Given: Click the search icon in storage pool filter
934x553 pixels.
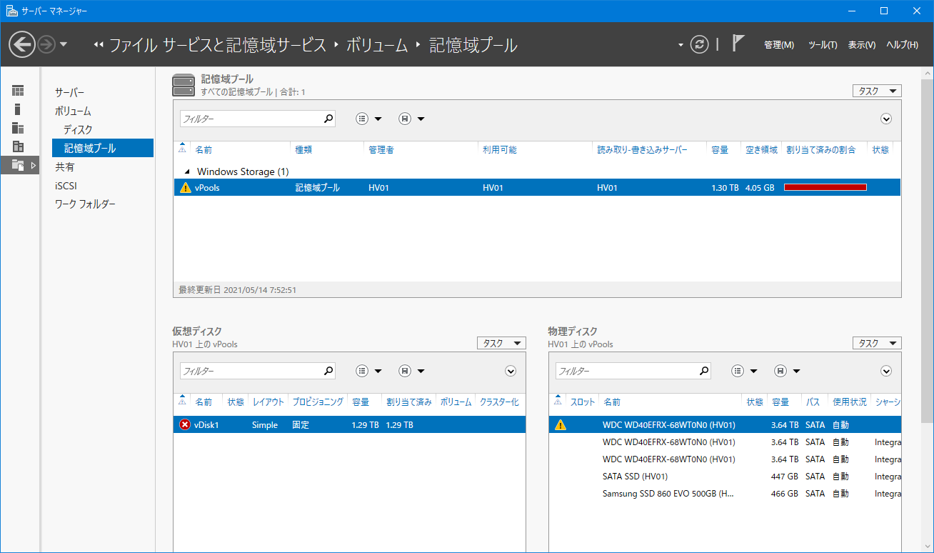Looking at the screenshot, I should coord(328,119).
